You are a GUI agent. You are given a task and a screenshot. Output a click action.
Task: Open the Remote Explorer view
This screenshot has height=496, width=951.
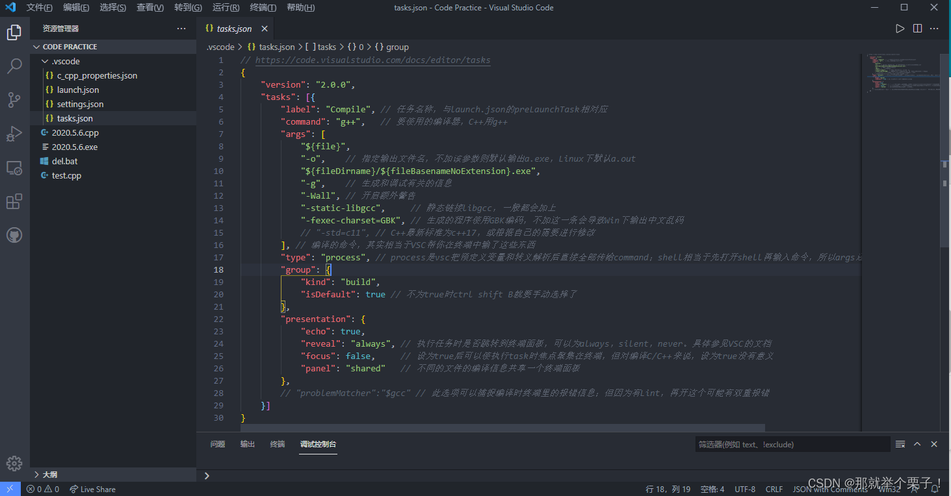(x=14, y=167)
